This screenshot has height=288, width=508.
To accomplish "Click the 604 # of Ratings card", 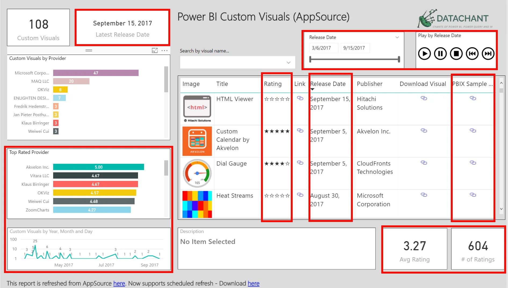I will pos(478,249).
